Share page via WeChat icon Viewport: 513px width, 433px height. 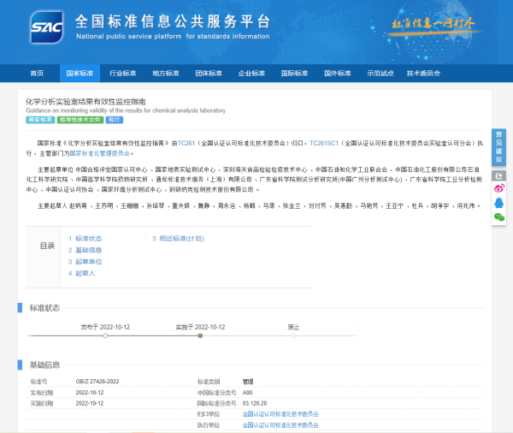[499, 217]
